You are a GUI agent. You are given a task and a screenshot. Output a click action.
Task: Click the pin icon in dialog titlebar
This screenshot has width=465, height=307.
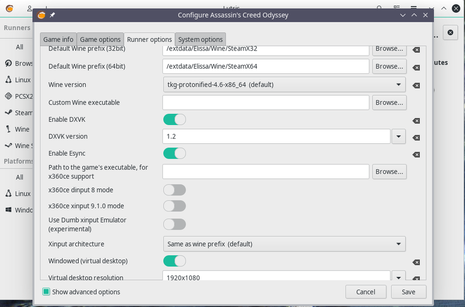coord(52,15)
